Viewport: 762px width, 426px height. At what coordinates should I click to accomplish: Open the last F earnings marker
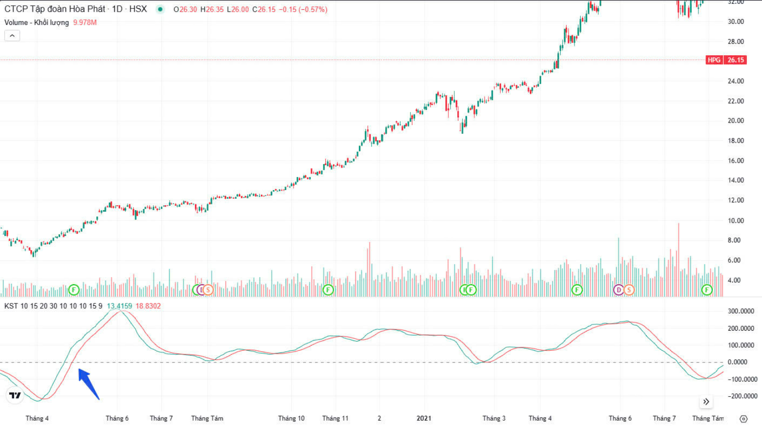pos(707,290)
